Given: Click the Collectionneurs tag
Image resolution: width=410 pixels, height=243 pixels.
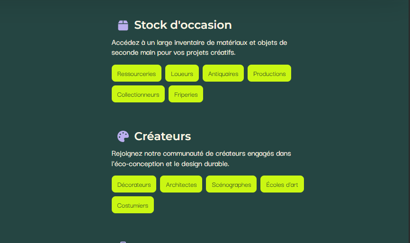Looking at the screenshot, I should point(138,94).
